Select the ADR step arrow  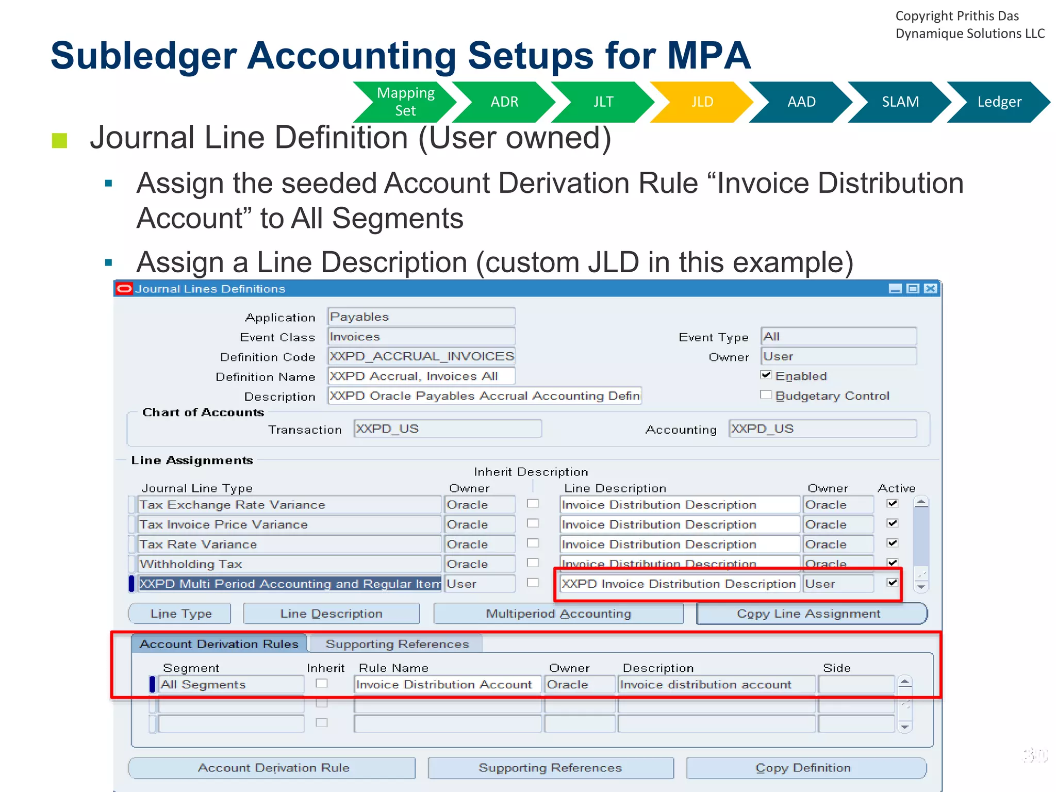[x=504, y=102]
